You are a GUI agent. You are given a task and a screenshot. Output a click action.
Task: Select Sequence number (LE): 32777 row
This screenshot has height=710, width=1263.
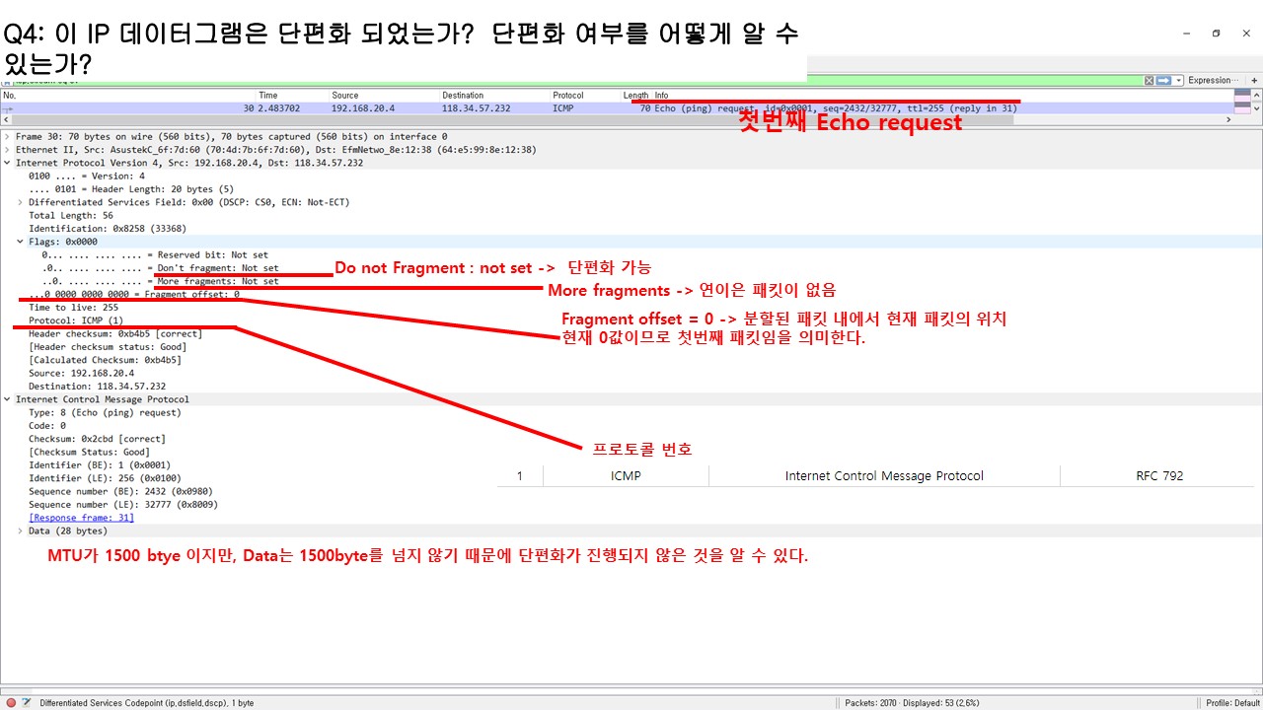[x=123, y=505]
